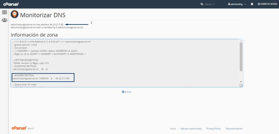
Task: Click the scrollbar up arrow in zone box
Action: pos(241,41)
